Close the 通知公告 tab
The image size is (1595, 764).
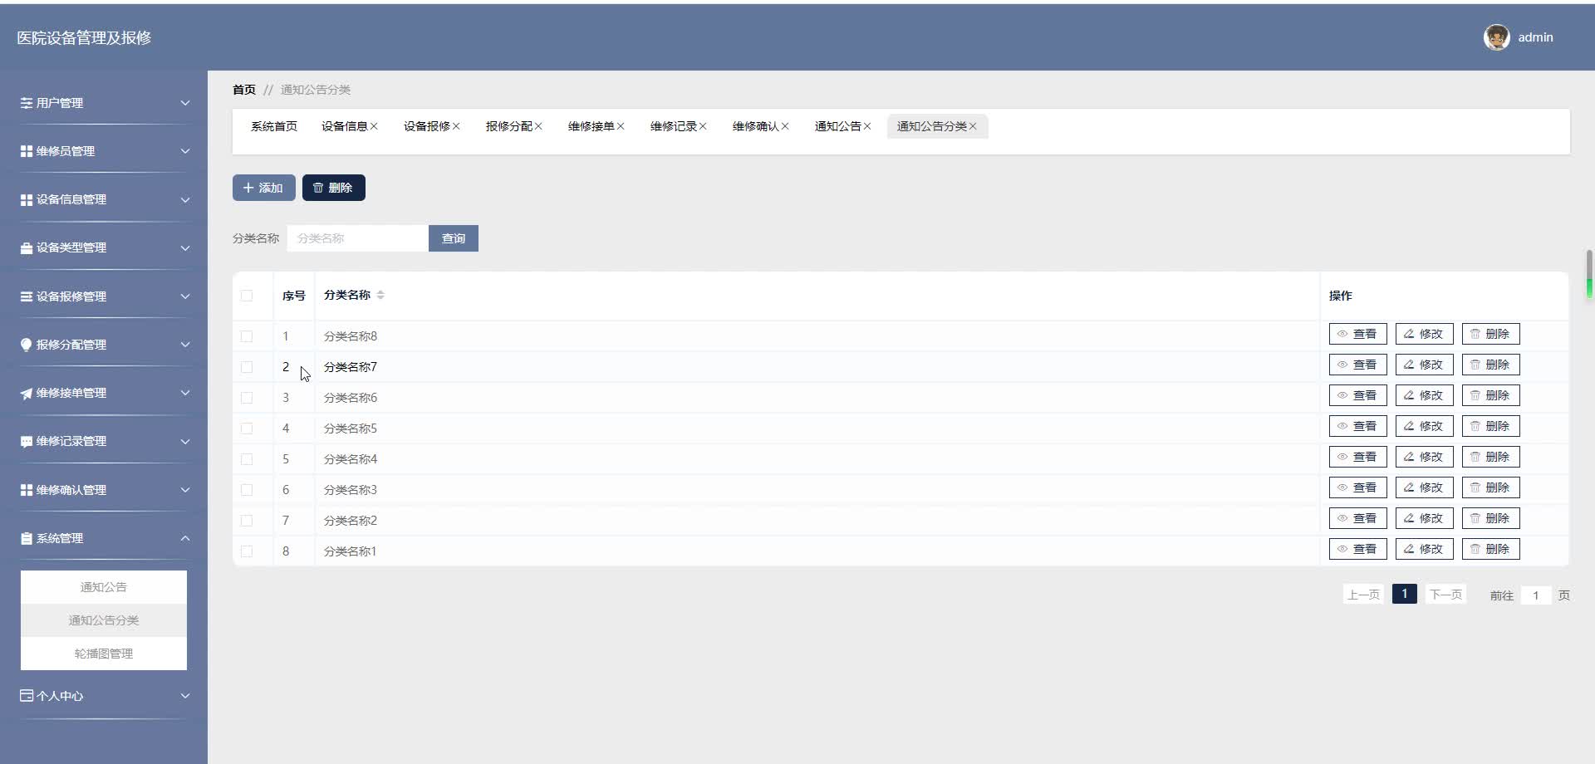pyautogui.click(x=867, y=126)
